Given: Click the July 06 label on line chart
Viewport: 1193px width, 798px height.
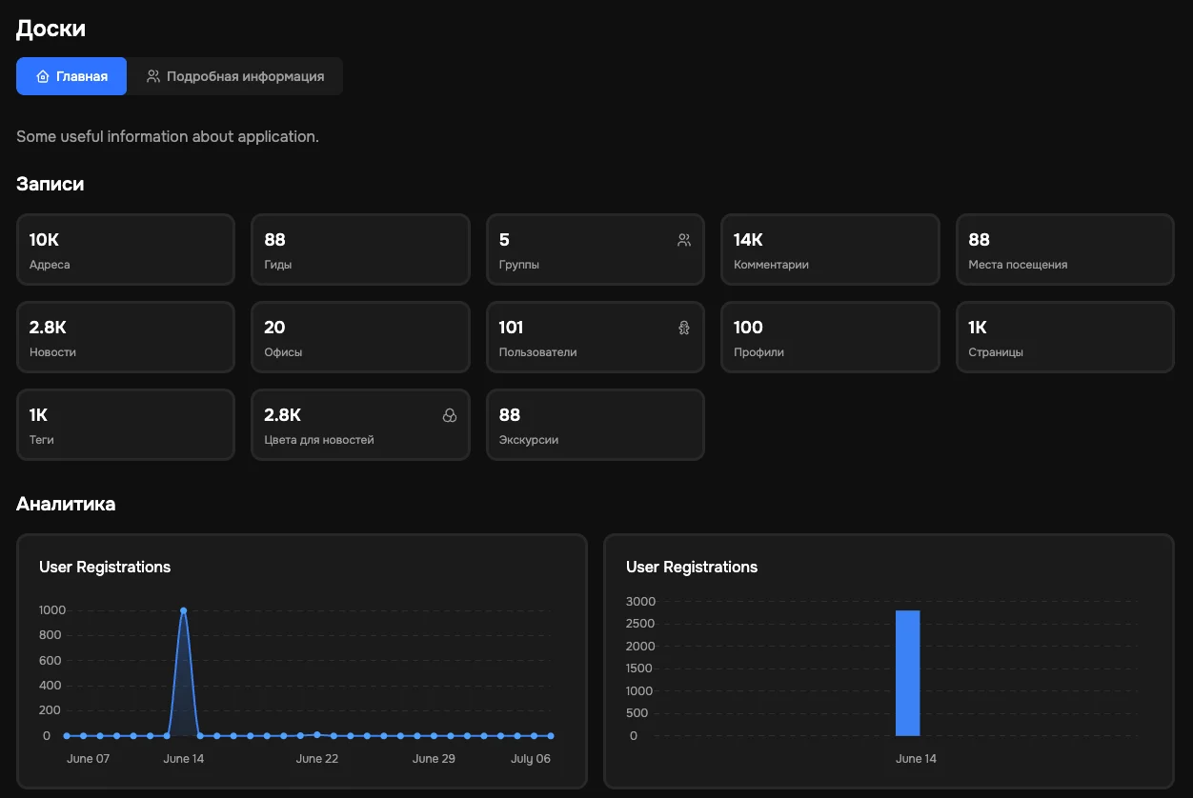Looking at the screenshot, I should click(531, 759).
